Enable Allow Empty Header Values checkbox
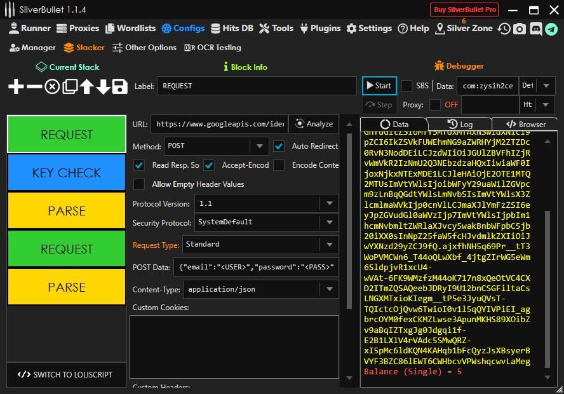This screenshot has width=564, height=394. pos(139,184)
